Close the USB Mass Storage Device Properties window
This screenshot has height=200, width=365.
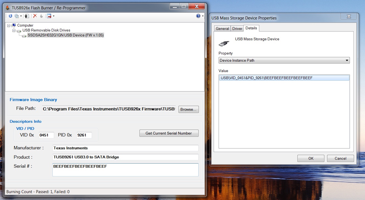[349, 16]
